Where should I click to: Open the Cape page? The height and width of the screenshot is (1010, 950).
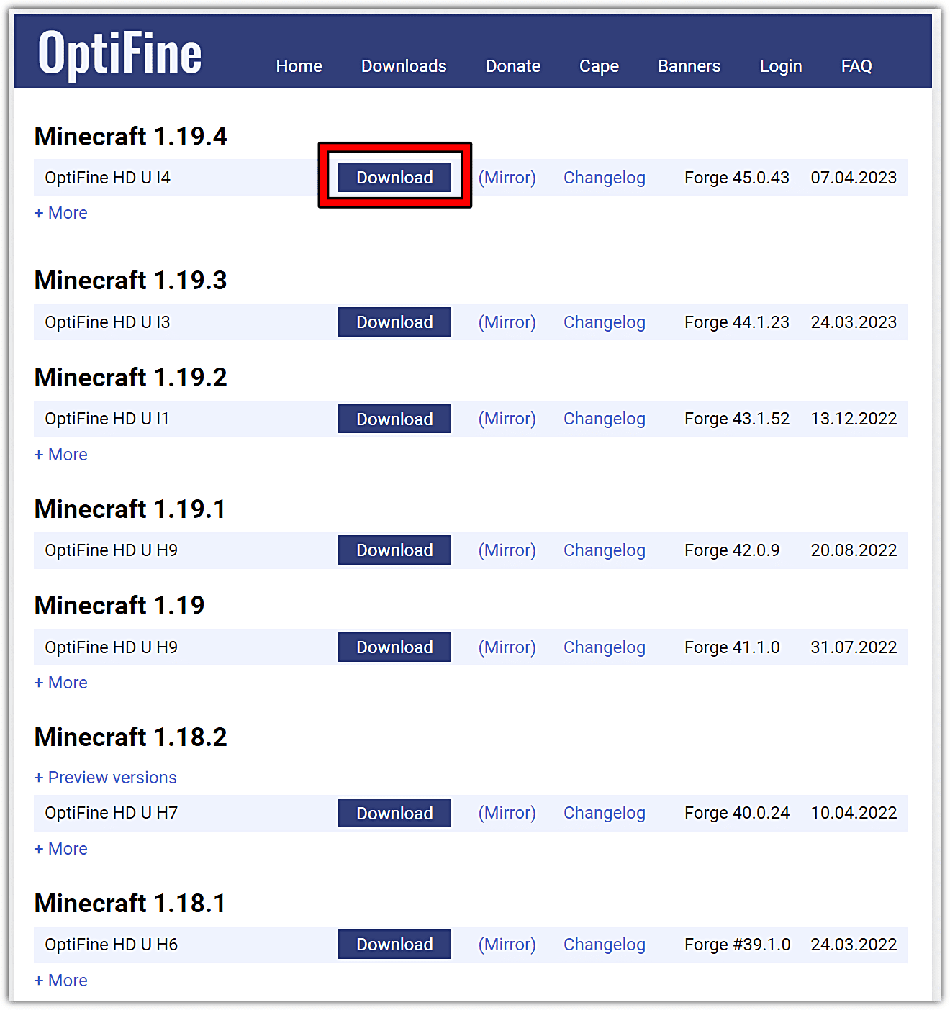tap(598, 65)
